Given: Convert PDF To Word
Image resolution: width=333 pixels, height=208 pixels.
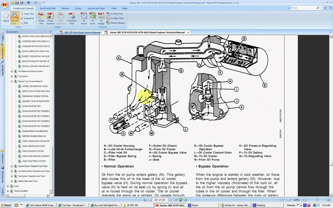Looking at the screenshot, I should (x=84, y=18).
